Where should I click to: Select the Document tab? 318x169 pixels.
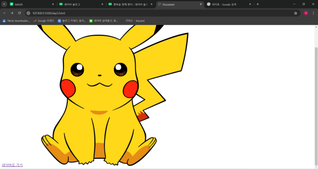pyautogui.click(x=180, y=4)
